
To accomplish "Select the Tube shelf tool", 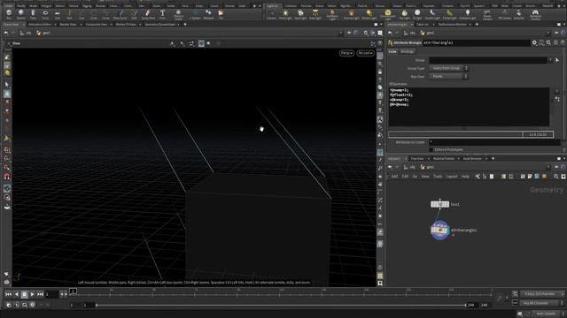I will click(x=33, y=14).
